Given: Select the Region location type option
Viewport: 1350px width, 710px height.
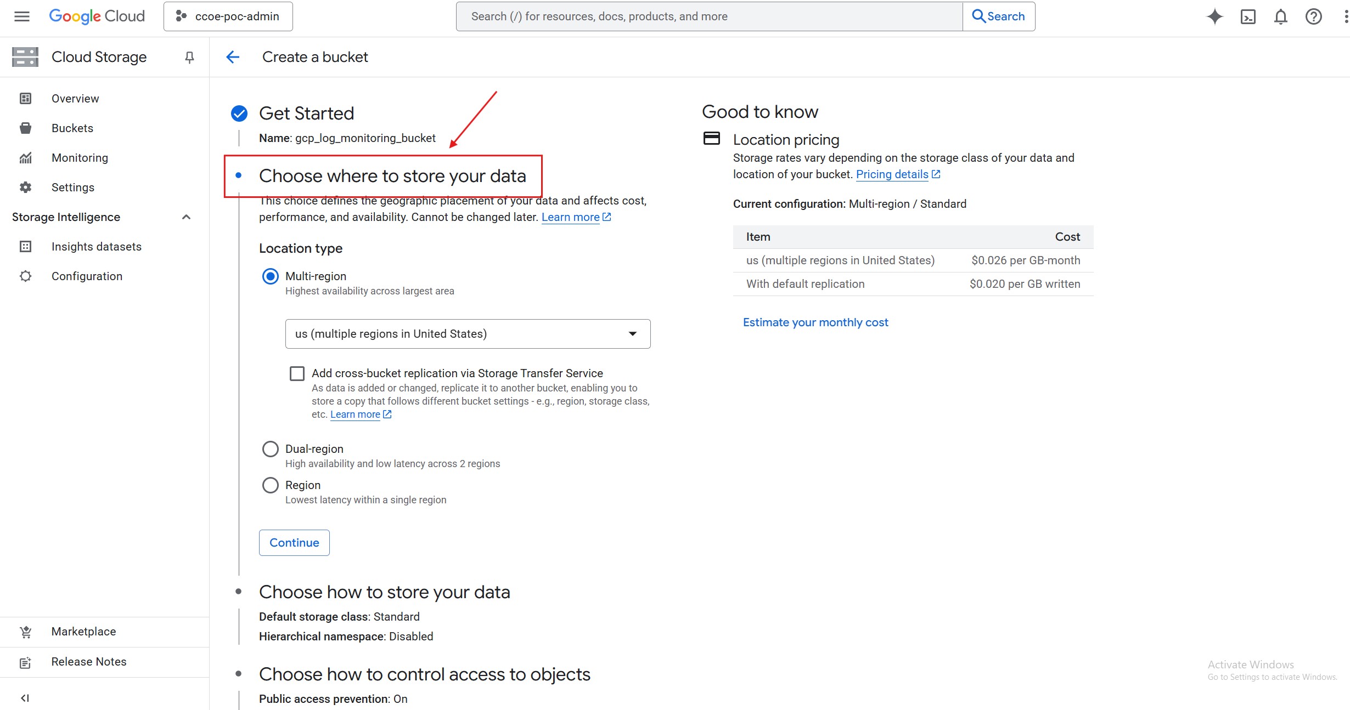Looking at the screenshot, I should point(270,485).
